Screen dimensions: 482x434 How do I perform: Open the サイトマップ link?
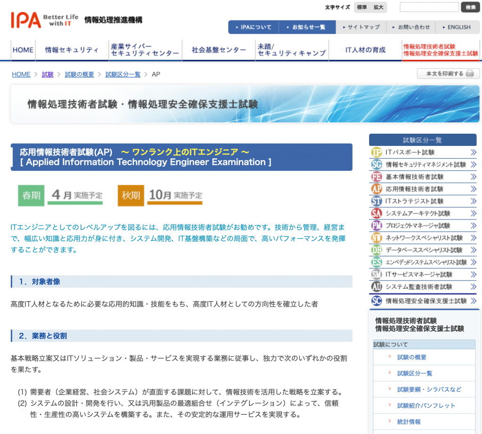(x=361, y=27)
